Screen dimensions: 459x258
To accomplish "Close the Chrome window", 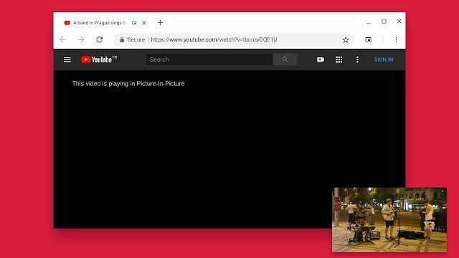I will pos(399,21).
